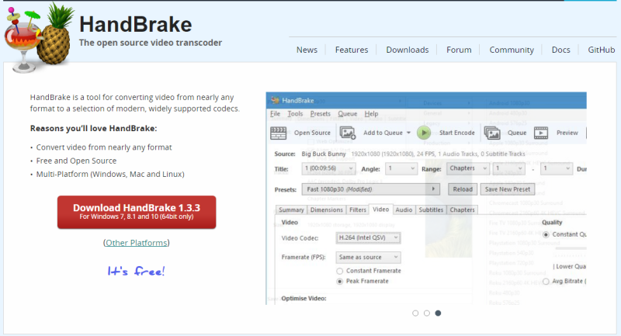The height and width of the screenshot is (336, 621).
Task: Switch to the Dimensions tab
Action: (326, 210)
